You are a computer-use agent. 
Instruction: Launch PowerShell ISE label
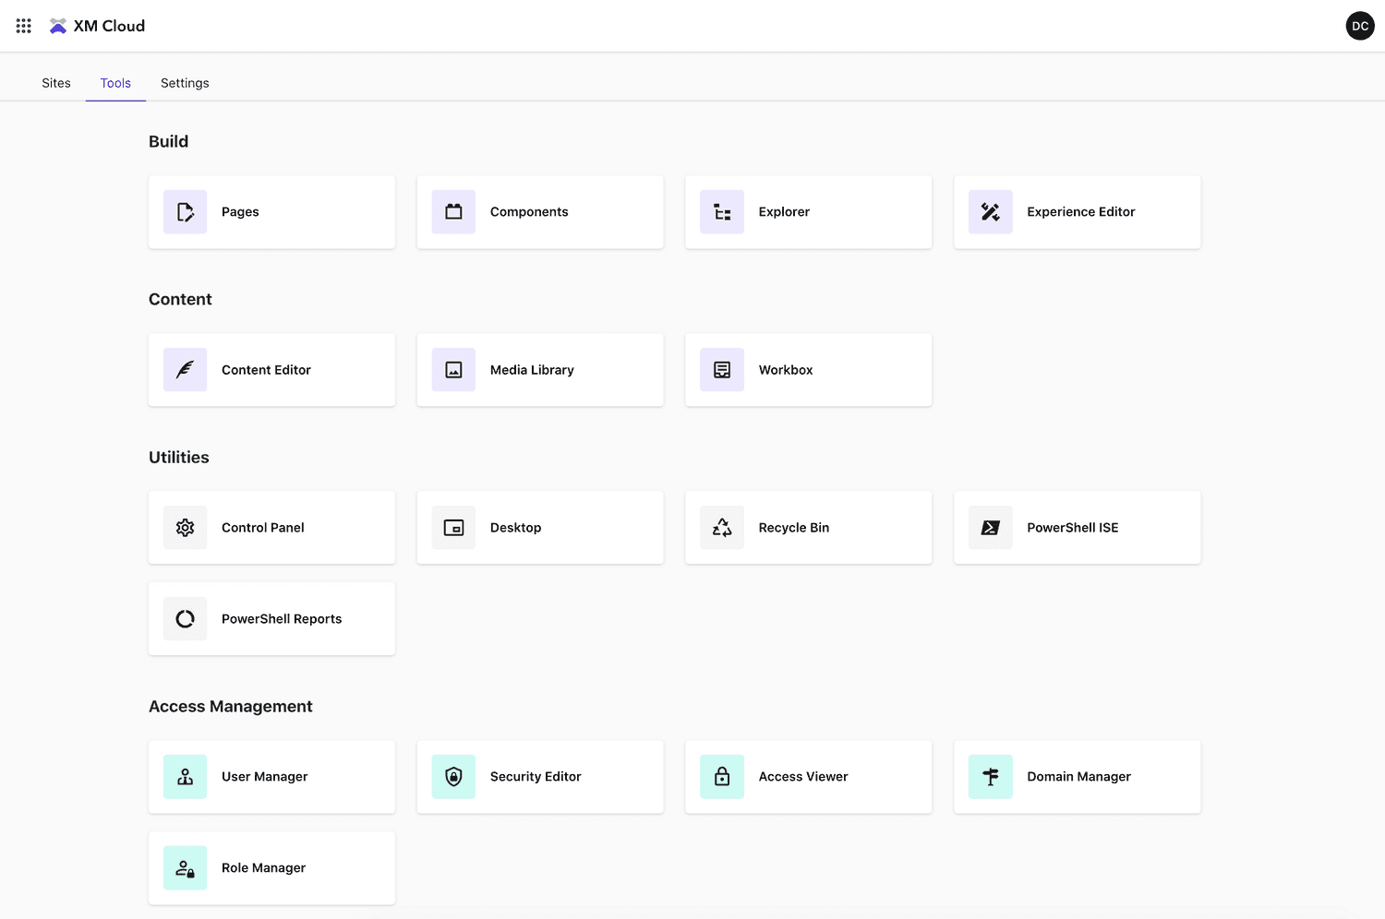click(1073, 528)
